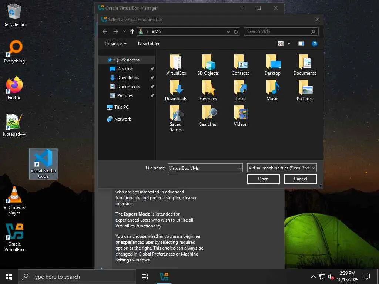Select Firefox desktop shortcut

pos(14,88)
